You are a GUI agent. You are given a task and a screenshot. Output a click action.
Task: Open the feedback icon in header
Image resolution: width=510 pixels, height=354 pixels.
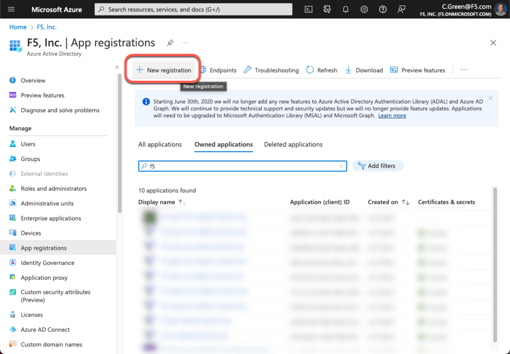coord(401,9)
